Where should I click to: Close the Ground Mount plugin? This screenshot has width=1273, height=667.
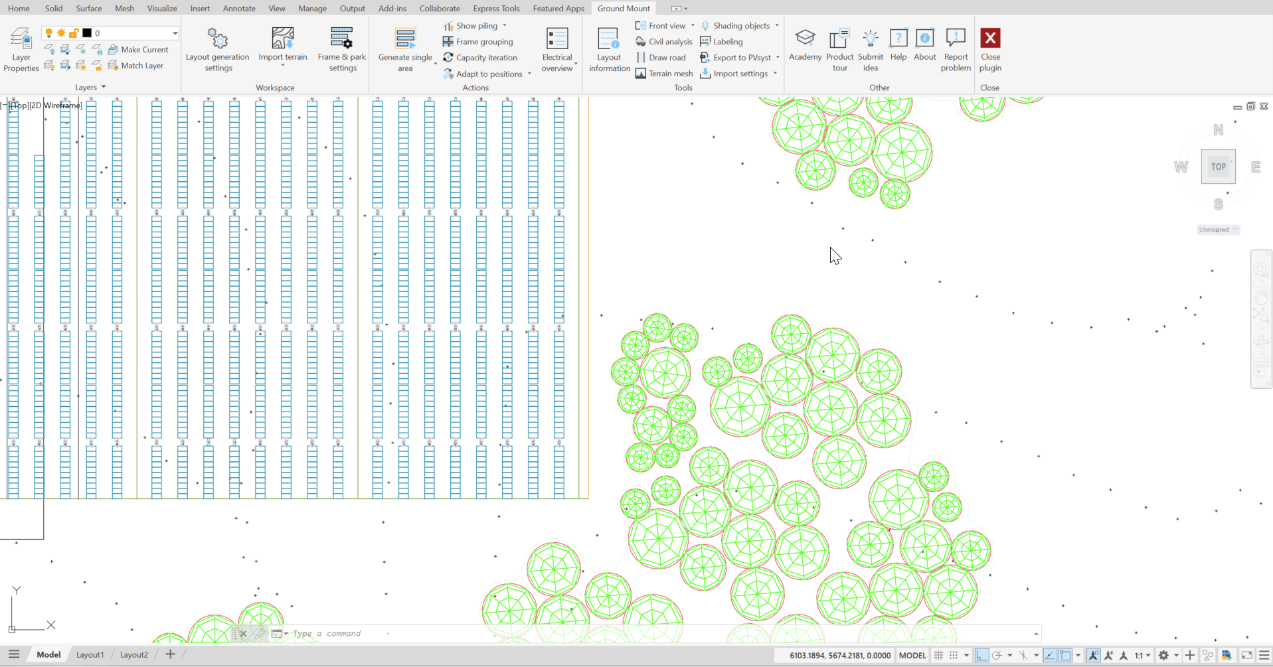(x=990, y=50)
